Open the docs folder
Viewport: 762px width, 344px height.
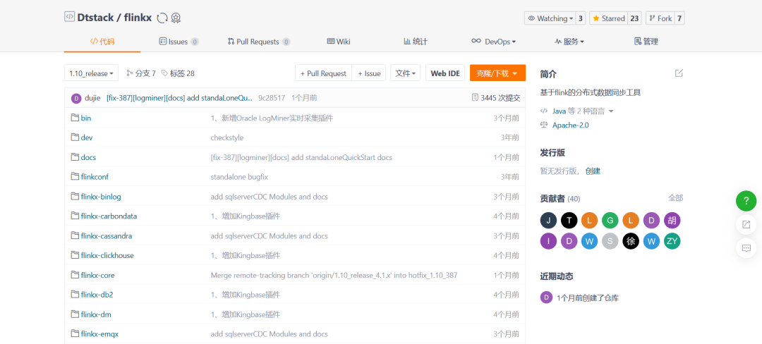click(88, 157)
